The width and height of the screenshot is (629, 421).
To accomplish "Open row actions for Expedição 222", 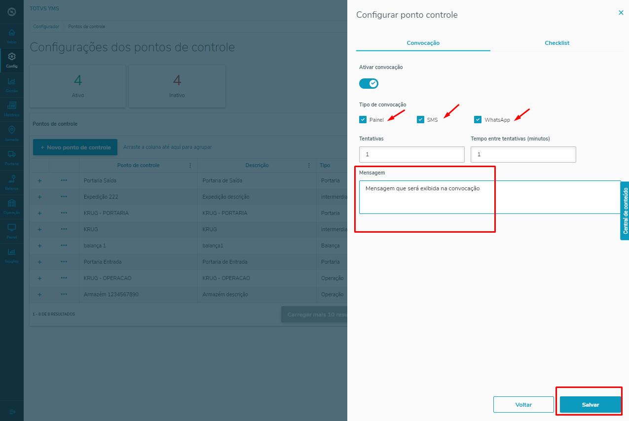I will (64, 197).
